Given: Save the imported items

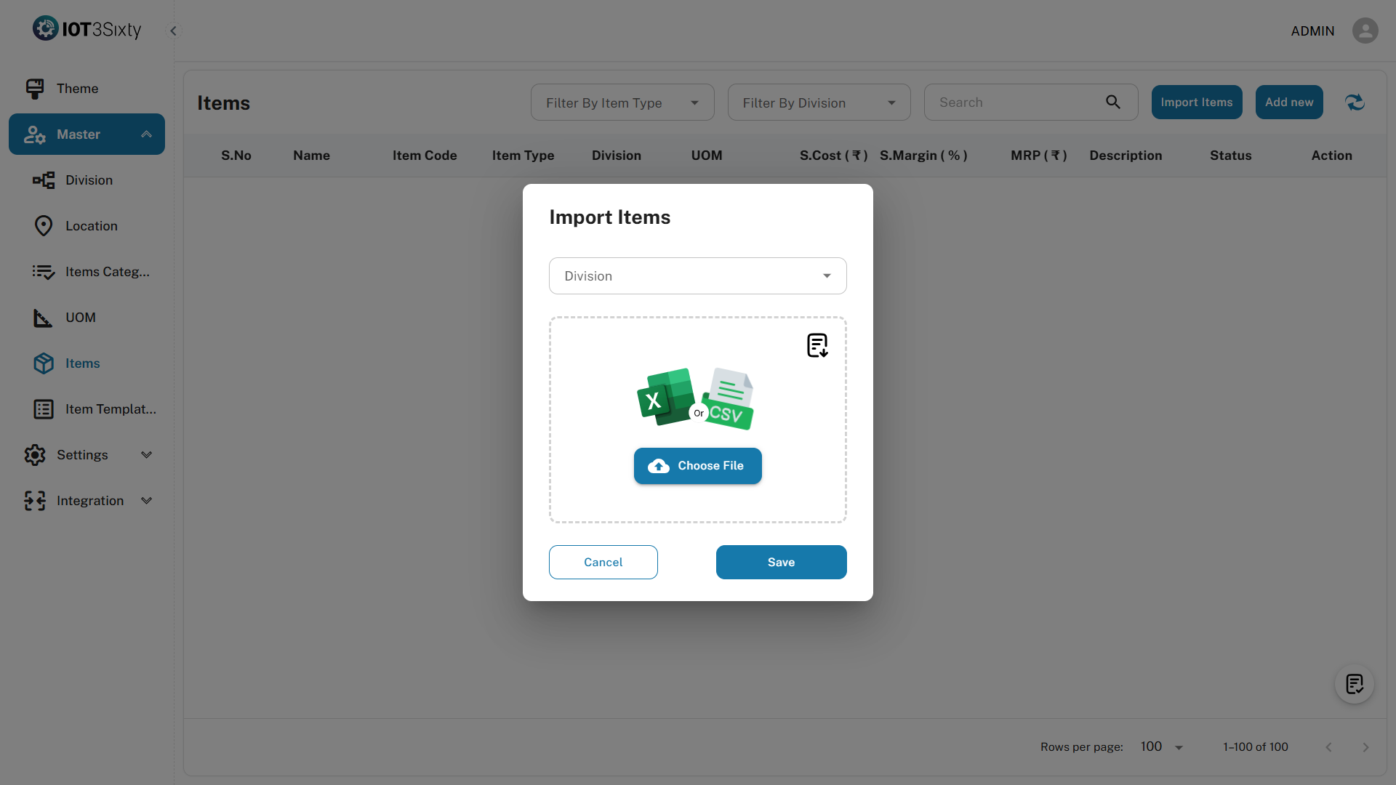Looking at the screenshot, I should click(781, 563).
